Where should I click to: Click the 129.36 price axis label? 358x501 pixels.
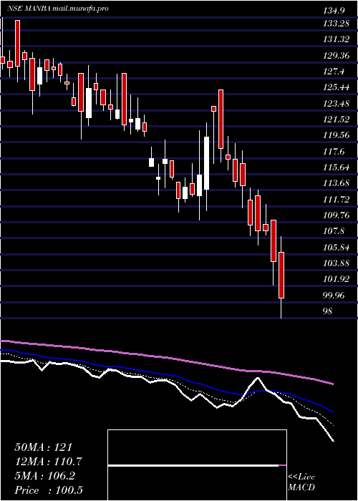(337, 56)
